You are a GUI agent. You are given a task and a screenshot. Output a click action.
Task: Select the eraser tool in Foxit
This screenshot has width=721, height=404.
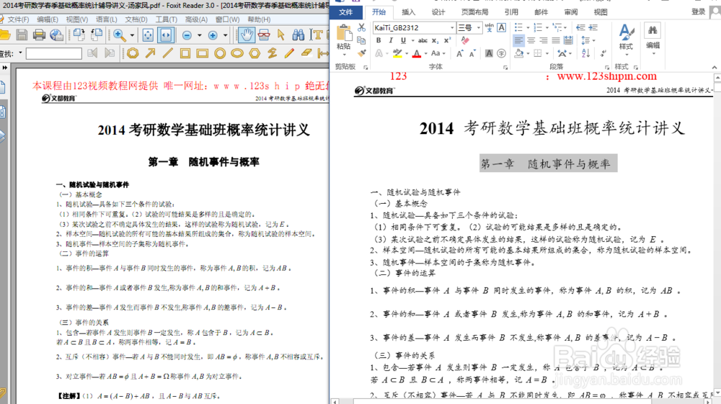(306, 53)
